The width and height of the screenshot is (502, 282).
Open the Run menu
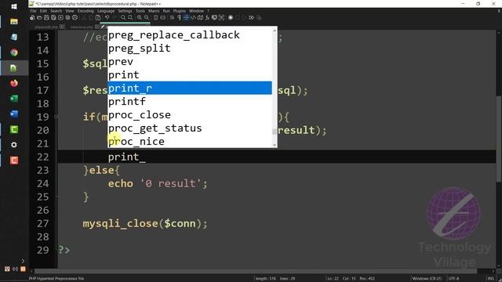click(x=166, y=11)
